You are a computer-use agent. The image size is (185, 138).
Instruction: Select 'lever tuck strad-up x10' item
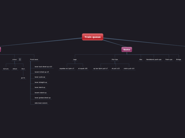43,67
